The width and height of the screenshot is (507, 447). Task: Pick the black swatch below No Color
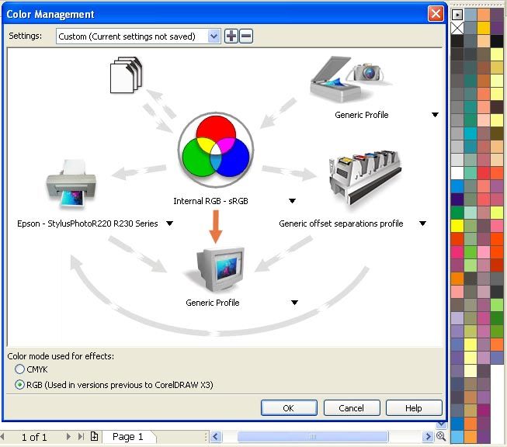point(457,41)
